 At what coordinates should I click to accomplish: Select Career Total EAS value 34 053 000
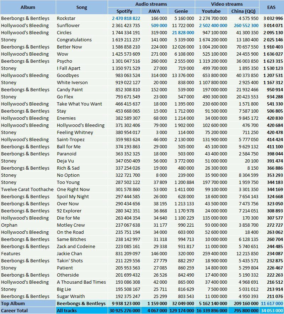click(272, 310)
